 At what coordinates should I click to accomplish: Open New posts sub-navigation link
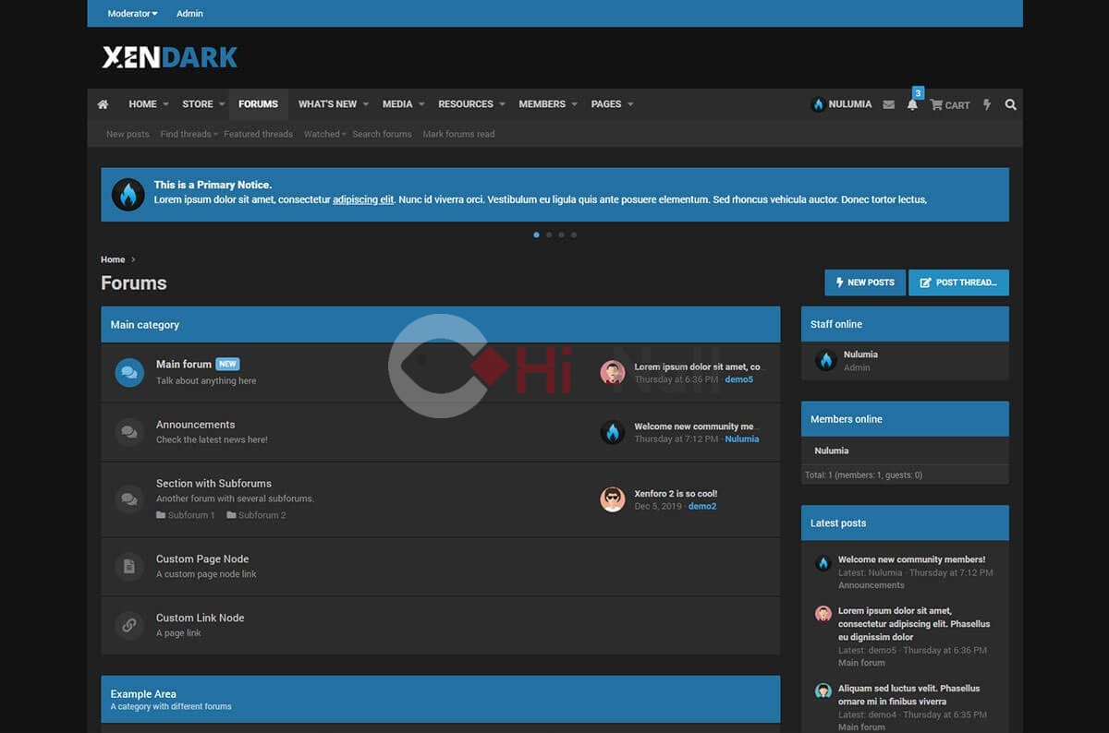point(128,134)
